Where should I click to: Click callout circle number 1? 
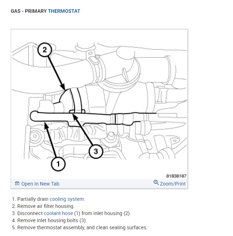[58, 164]
